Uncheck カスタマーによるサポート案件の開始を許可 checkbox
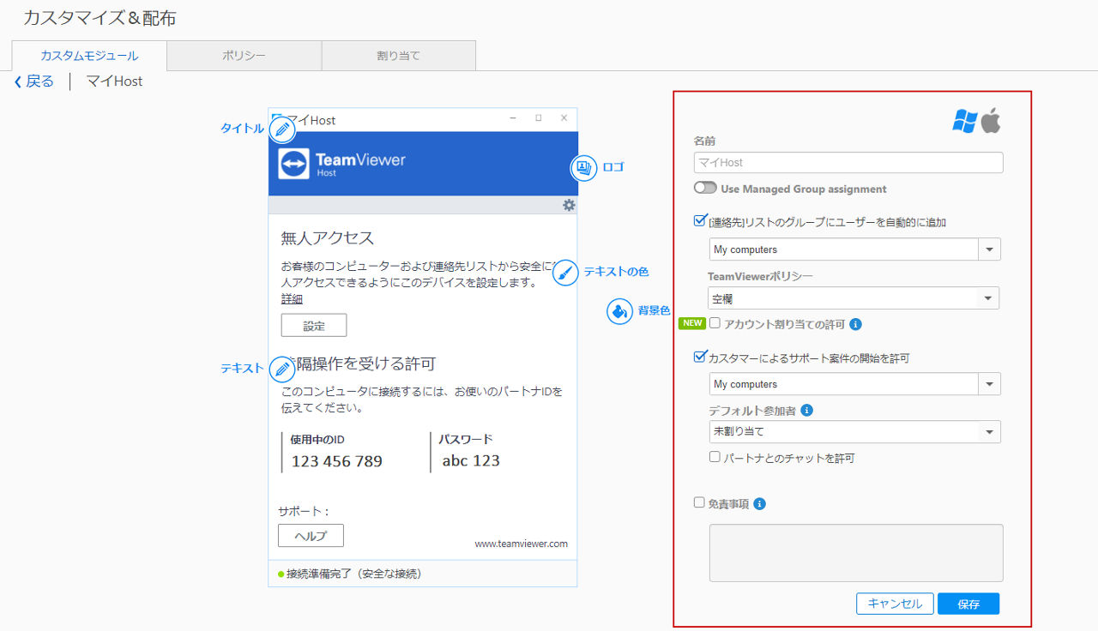1098x631 pixels. coord(700,357)
